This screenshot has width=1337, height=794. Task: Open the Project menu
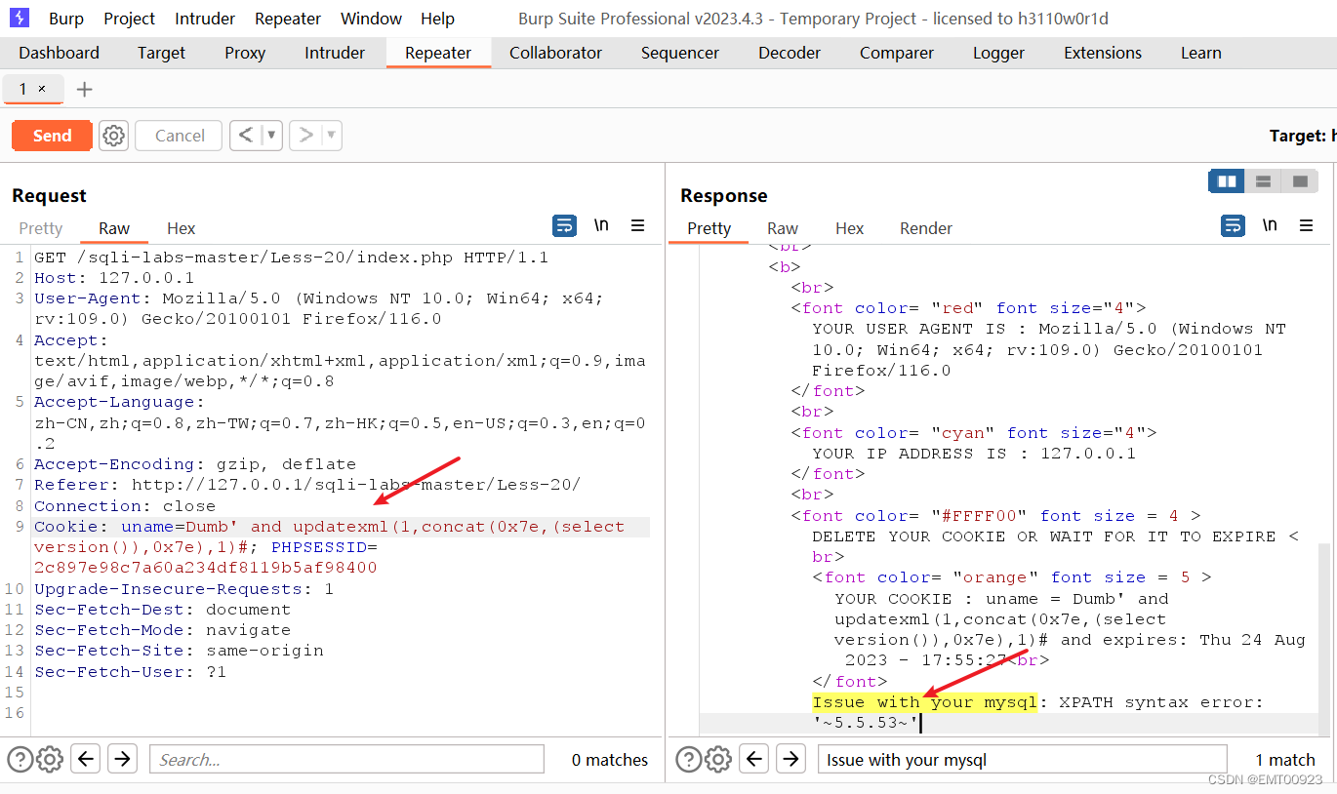[130, 19]
